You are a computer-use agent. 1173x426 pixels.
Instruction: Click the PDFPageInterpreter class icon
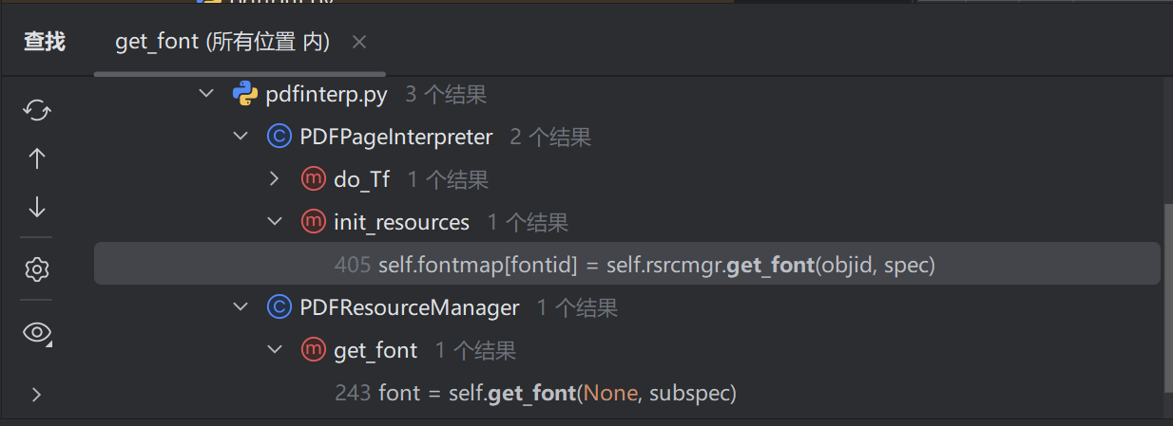click(279, 137)
